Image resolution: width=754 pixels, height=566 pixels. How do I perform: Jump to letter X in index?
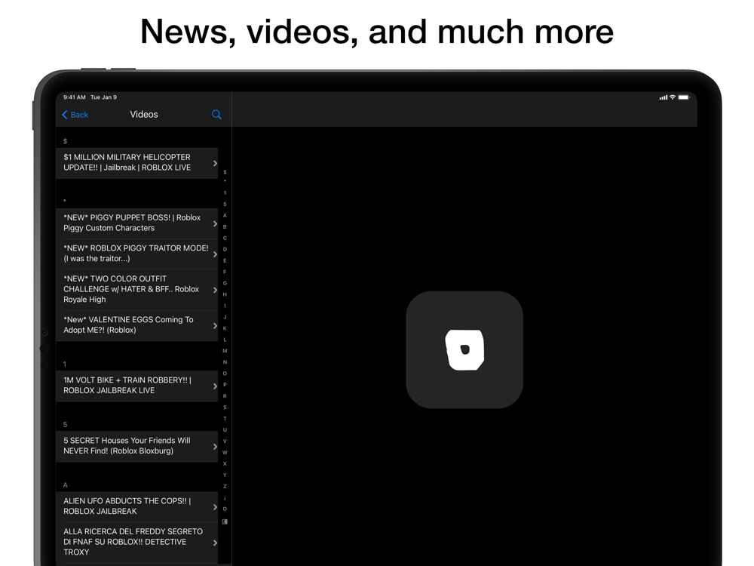pos(225,463)
